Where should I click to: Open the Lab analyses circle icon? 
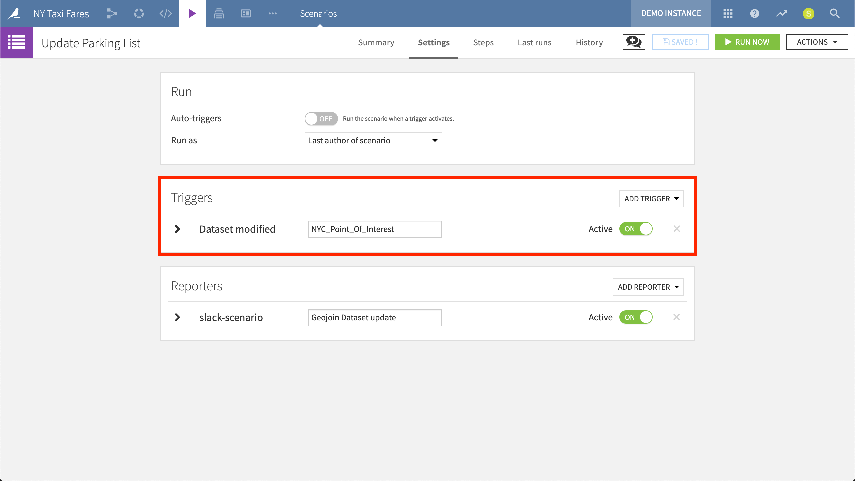(139, 14)
